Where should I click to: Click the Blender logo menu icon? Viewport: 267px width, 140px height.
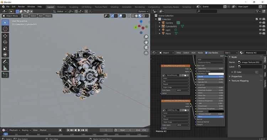(x=3, y=7)
